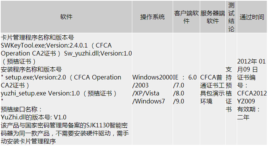Click the setup.exe;Version:2.0 line
Viewport: 268px width, 146px height.
(34, 77)
